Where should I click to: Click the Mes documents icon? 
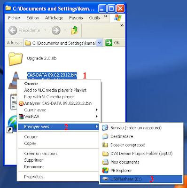point(105,162)
